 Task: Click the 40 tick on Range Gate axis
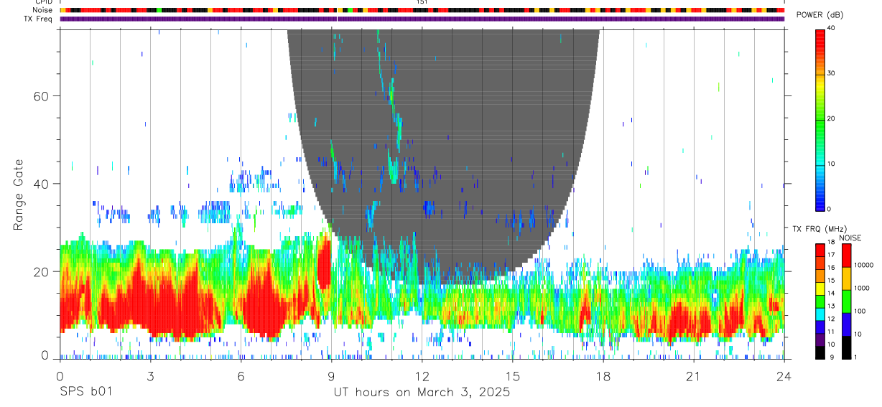pyautogui.click(x=42, y=184)
